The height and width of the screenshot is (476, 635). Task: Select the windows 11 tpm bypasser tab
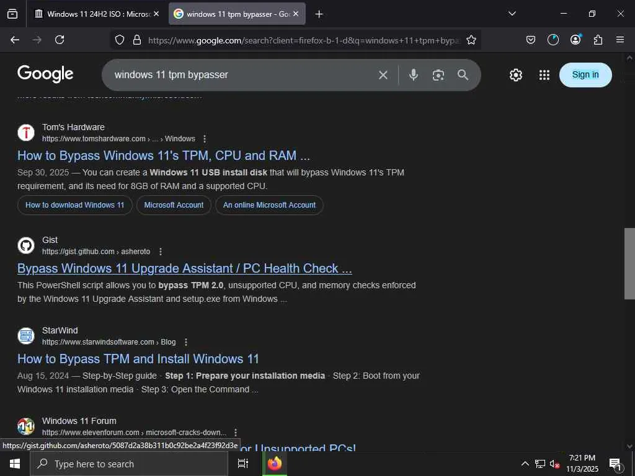click(x=237, y=14)
